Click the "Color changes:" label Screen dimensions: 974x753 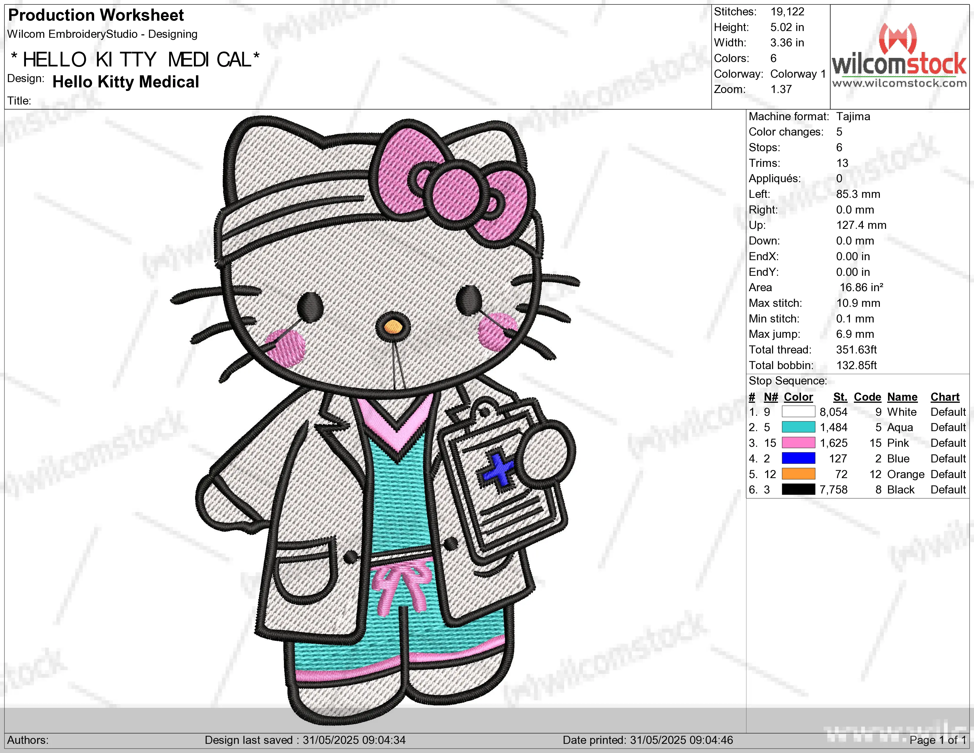[786, 132]
